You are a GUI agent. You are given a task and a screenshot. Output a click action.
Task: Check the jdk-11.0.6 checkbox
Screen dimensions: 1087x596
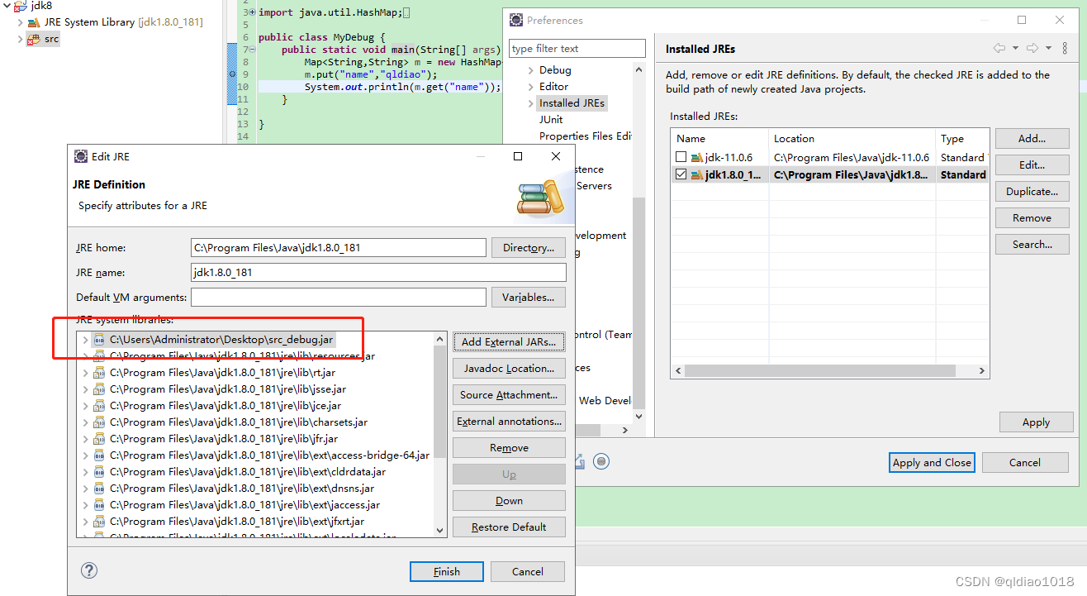pos(682,157)
